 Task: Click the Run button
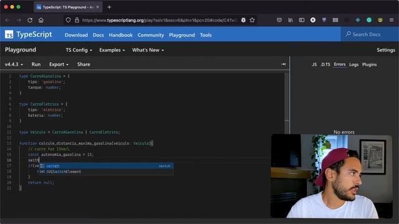tap(36, 65)
